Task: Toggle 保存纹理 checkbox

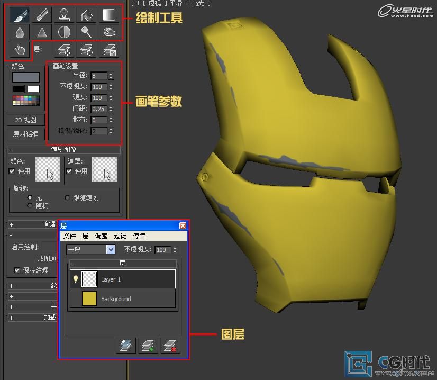Action: tap(17, 270)
